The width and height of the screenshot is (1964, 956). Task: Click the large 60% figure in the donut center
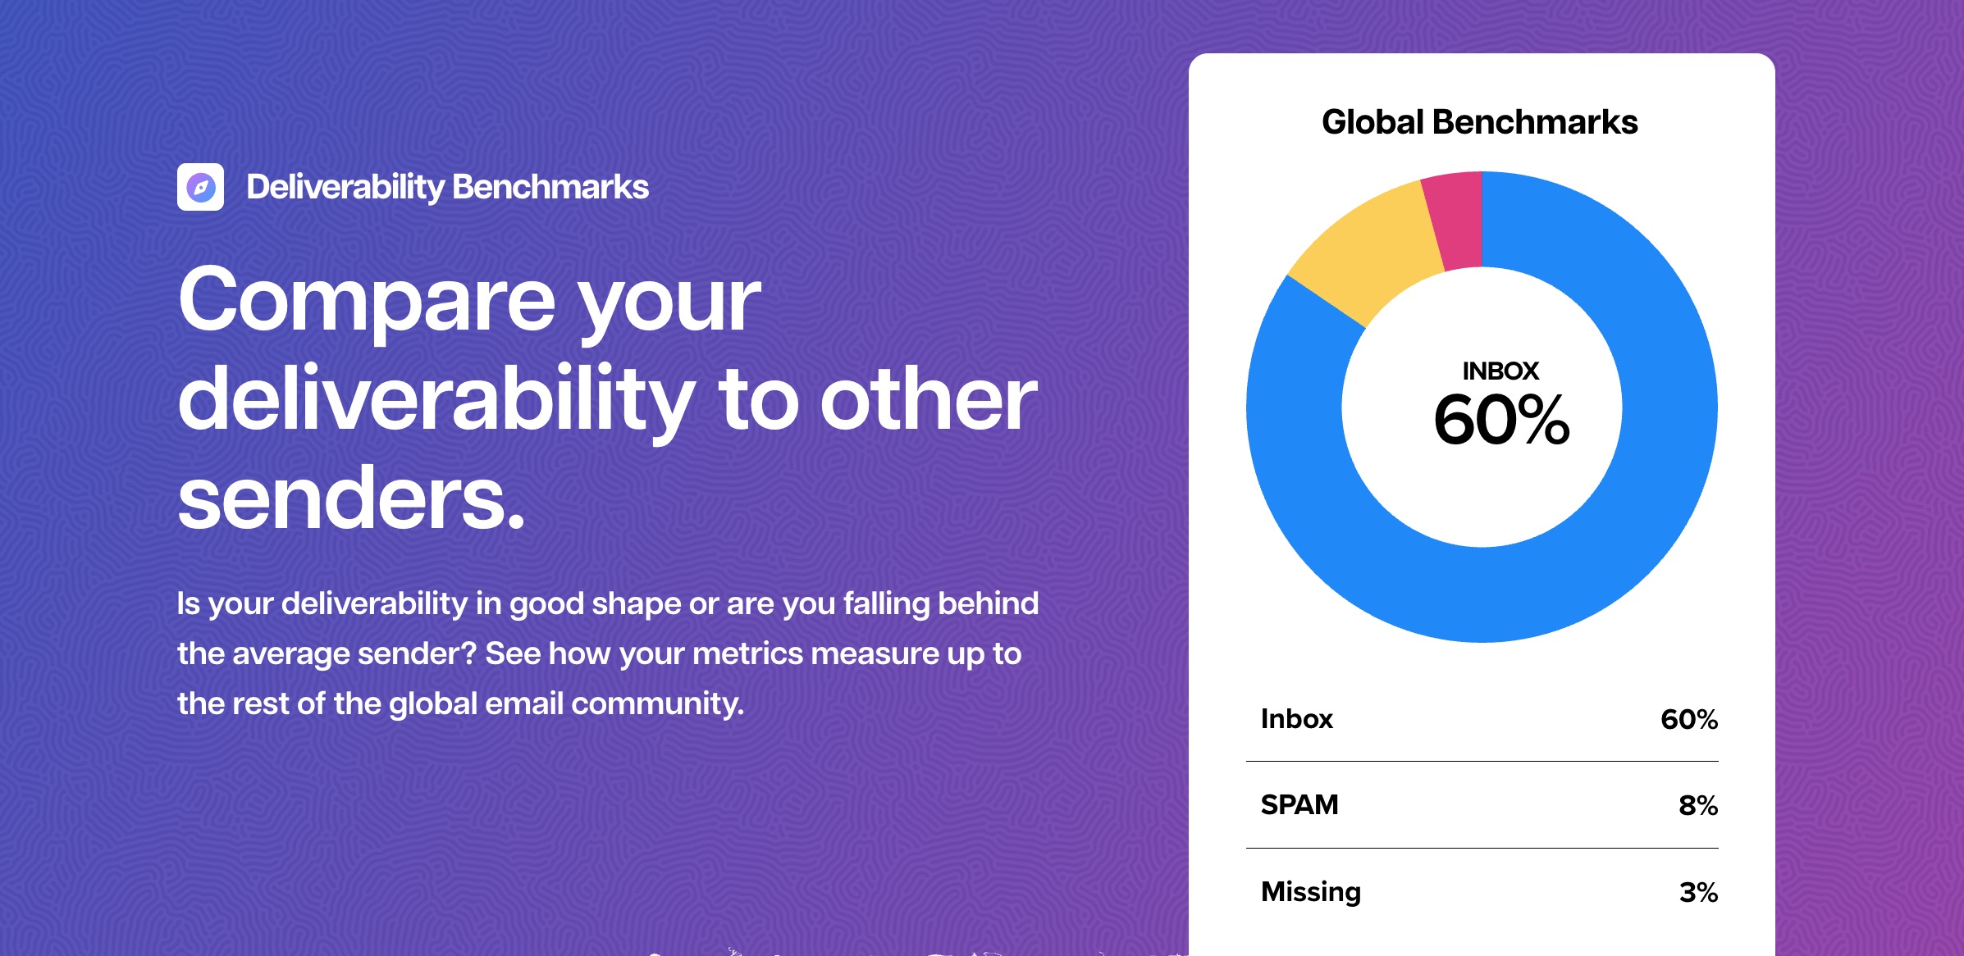click(1500, 420)
